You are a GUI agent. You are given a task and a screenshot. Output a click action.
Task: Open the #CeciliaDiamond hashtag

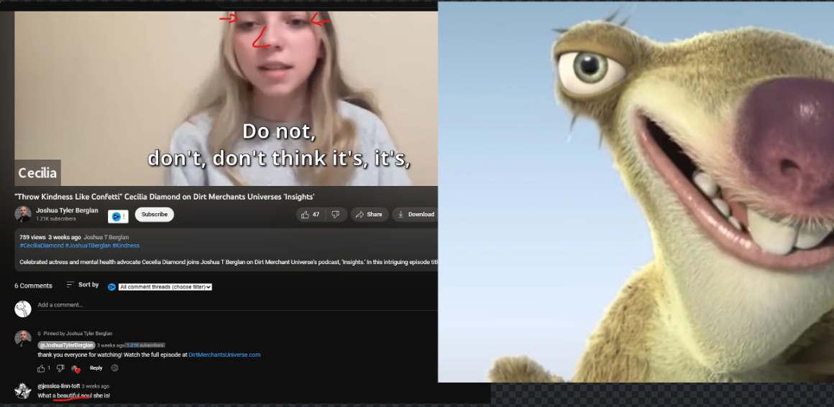tap(42, 245)
